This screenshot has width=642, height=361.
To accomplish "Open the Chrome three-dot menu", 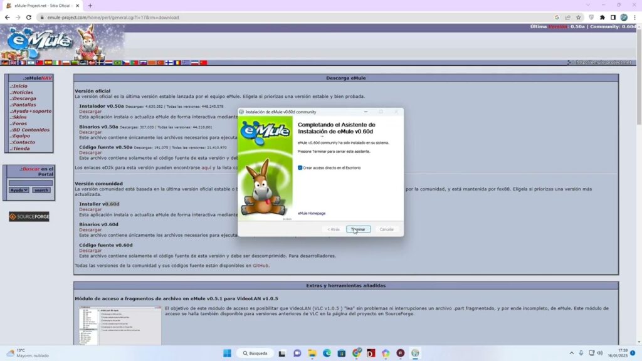I will point(634,18).
